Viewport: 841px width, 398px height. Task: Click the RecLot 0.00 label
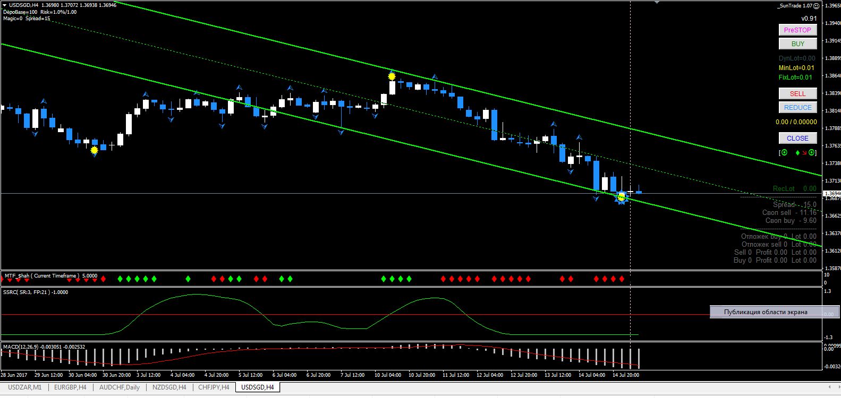click(795, 189)
